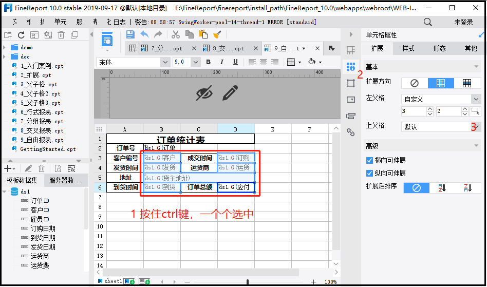Screen dimensions: 487x287
Task: Expand the demo folder
Action: point(4,47)
